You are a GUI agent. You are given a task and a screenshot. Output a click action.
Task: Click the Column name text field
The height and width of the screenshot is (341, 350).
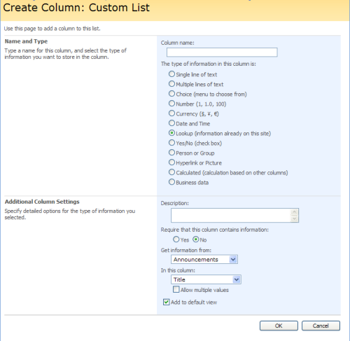[222, 53]
